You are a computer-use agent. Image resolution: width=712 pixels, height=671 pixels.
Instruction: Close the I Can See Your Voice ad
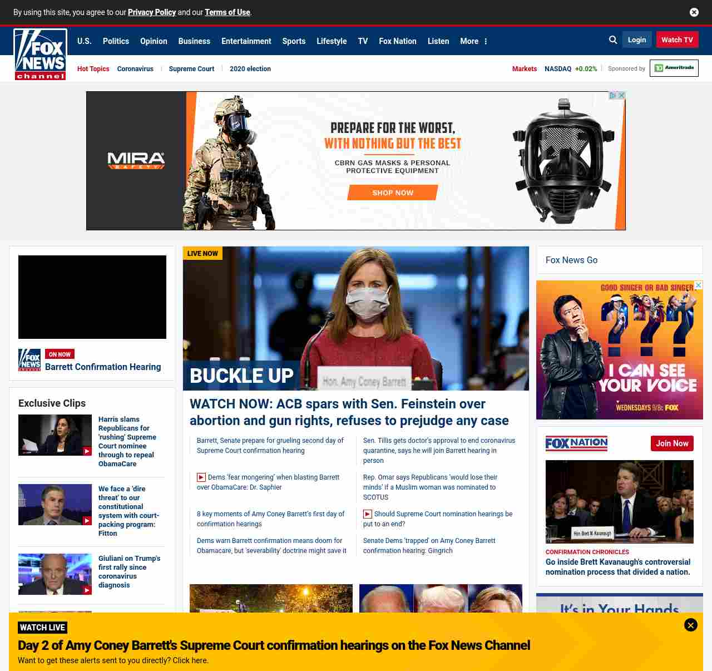[699, 285]
